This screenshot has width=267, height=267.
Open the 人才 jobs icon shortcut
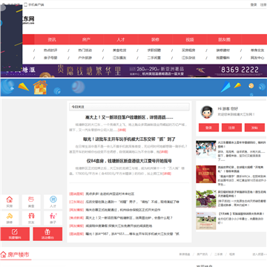coord(53,202)
